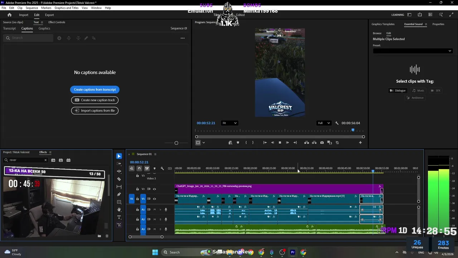
Task: Choose the Type tool
Action: click(119, 217)
